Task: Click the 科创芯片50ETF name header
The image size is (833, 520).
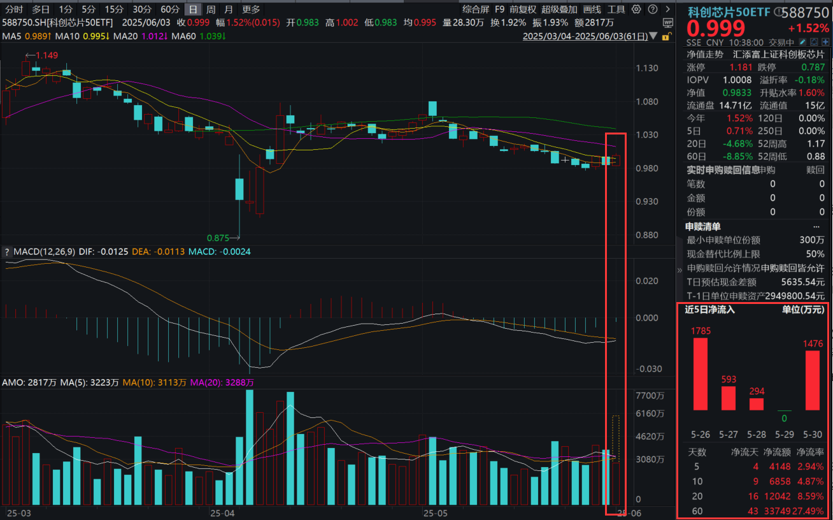Action: click(x=729, y=12)
